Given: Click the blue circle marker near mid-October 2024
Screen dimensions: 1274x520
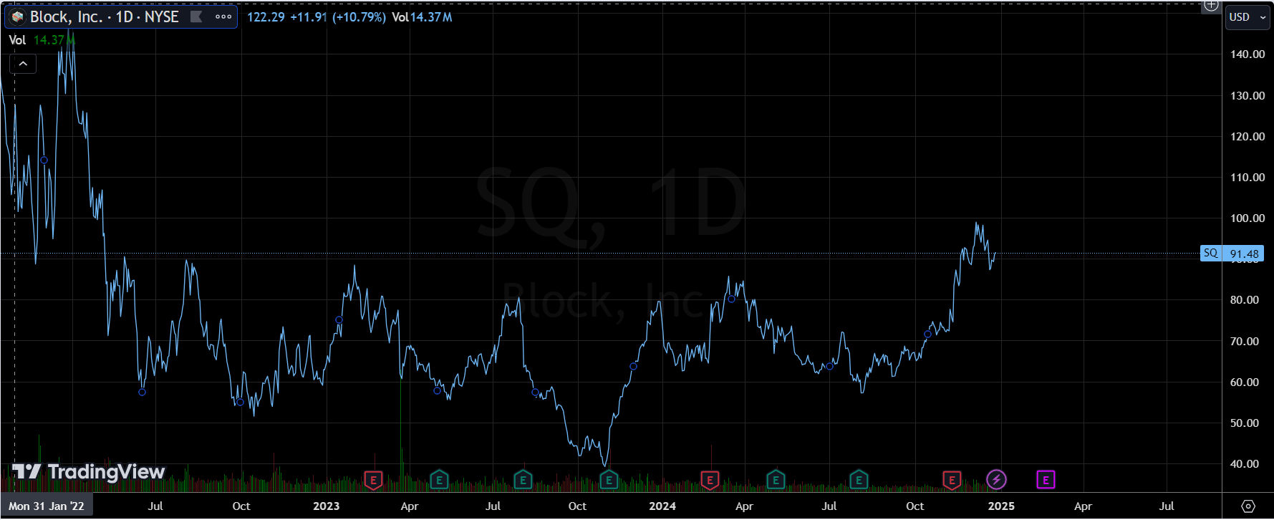Looking at the screenshot, I should [927, 334].
